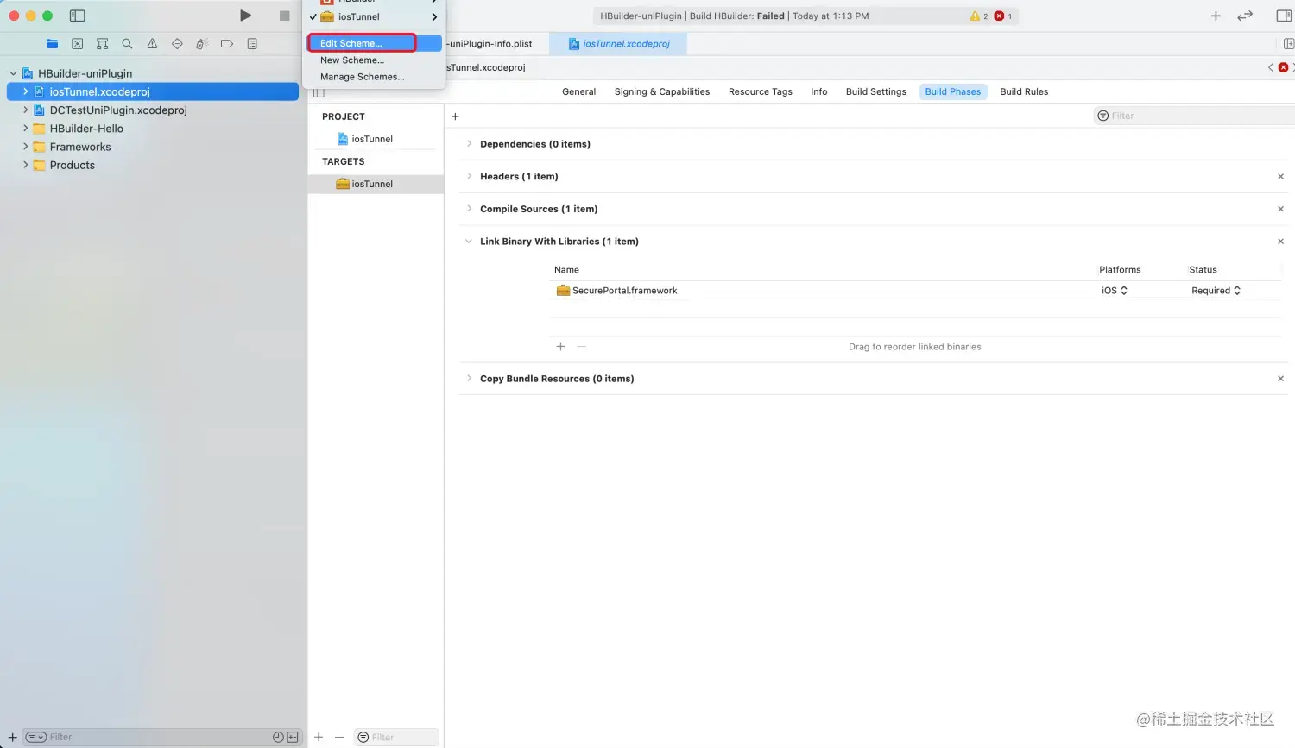The image size is (1295, 748).
Task: Expand the Dependencies section
Action: [469, 144]
